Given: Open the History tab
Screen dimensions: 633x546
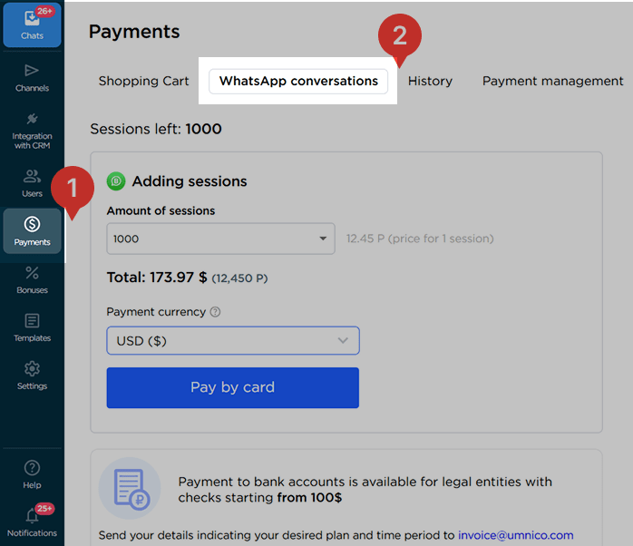Looking at the screenshot, I should [430, 81].
